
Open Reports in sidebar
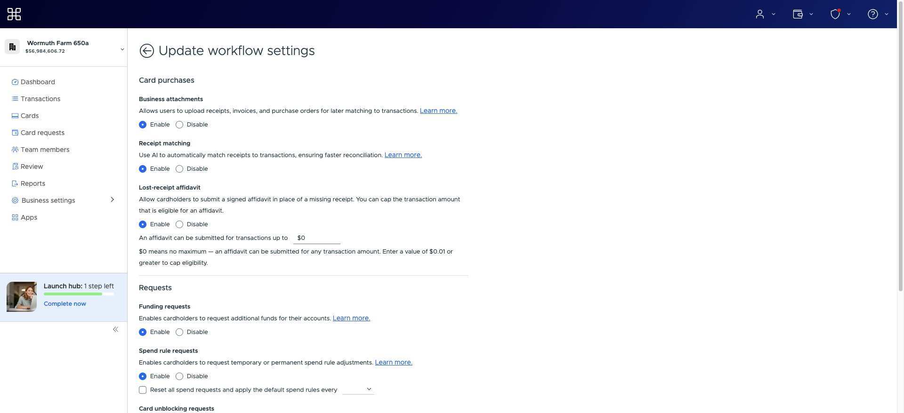(33, 183)
